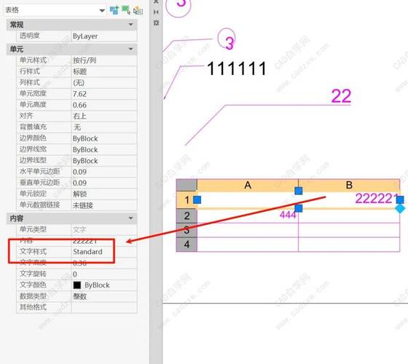Edit the 单元宽度 value 7.62

tap(103, 94)
